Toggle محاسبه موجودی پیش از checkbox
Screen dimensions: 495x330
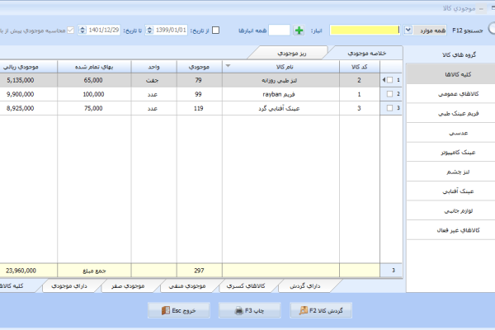click(70, 30)
